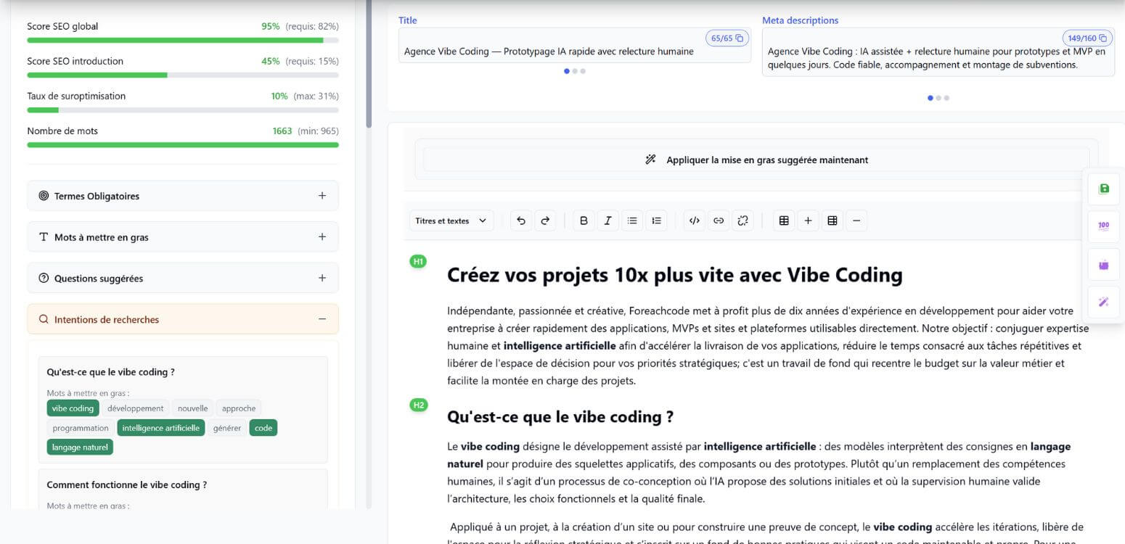Click the purple 100 score icon
The image size is (1125, 544).
tap(1104, 226)
